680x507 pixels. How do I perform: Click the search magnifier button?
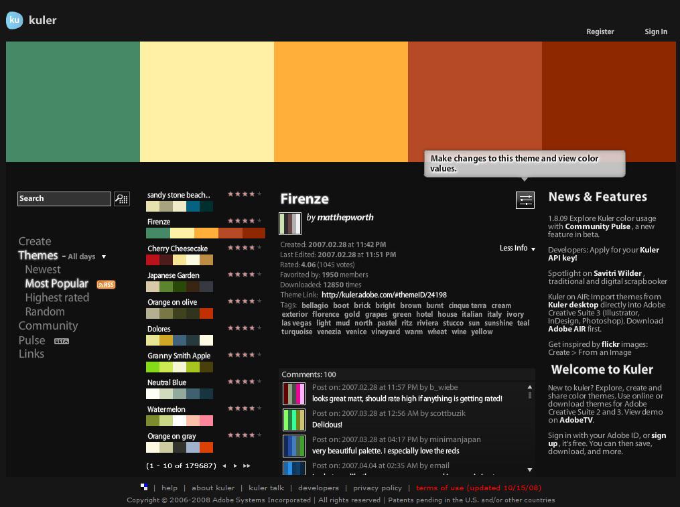click(x=122, y=199)
